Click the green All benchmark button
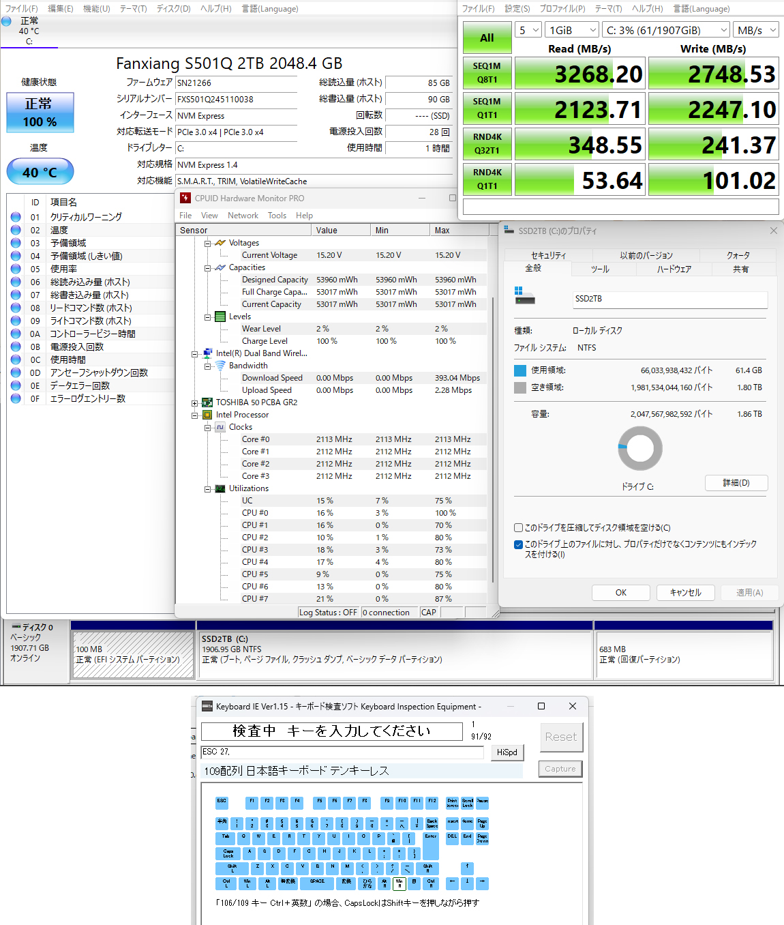Image resolution: width=784 pixels, height=925 pixels. (x=487, y=38)
